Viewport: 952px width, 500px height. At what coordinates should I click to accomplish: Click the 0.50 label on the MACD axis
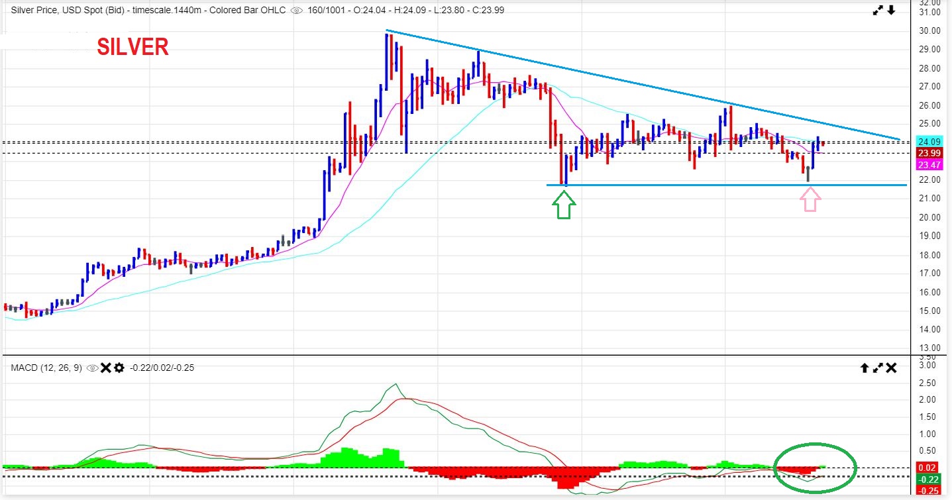coord(927,451)
